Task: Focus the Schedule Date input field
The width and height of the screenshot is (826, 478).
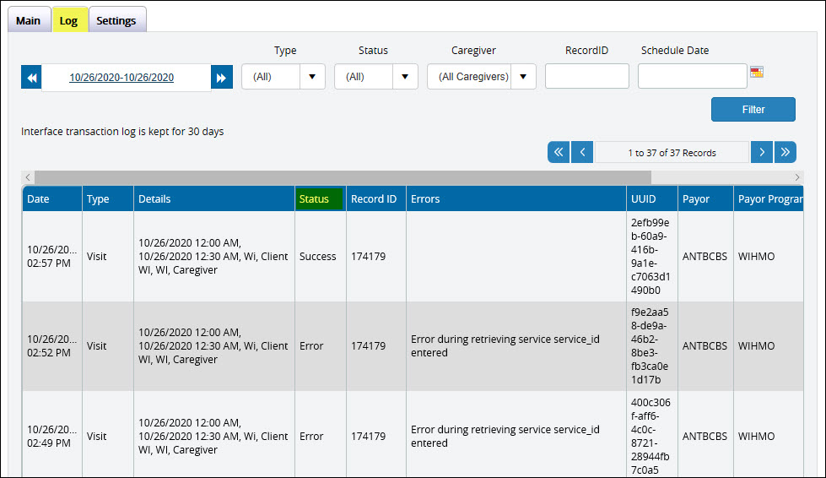Action: pyautogui.click(x=692, y=76)
